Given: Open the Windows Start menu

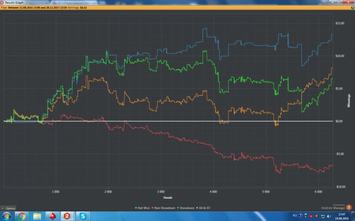Looking at the screenshot, I should (6, 216).
